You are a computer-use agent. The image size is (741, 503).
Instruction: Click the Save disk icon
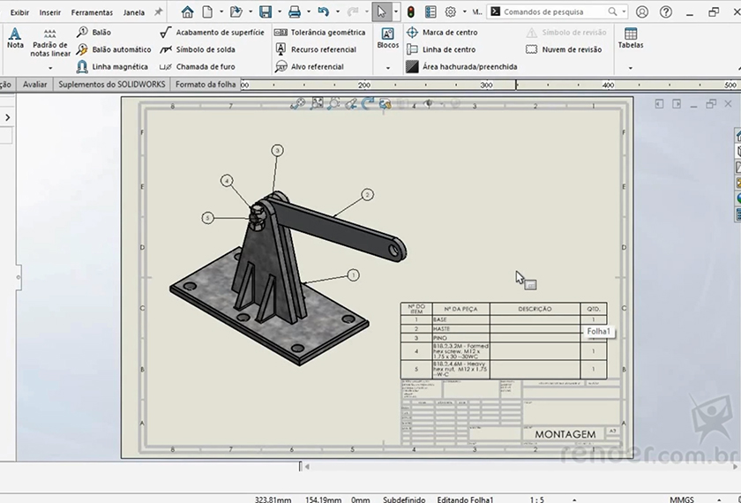coord(265,12)
